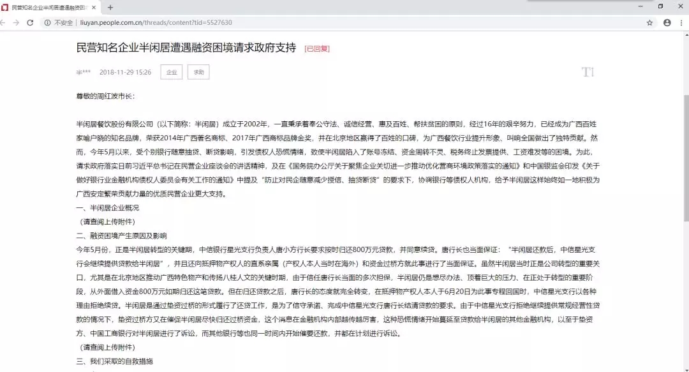
Task: Close the 民营知名企业半闲居 tab
Action: [x=94, y=8]
